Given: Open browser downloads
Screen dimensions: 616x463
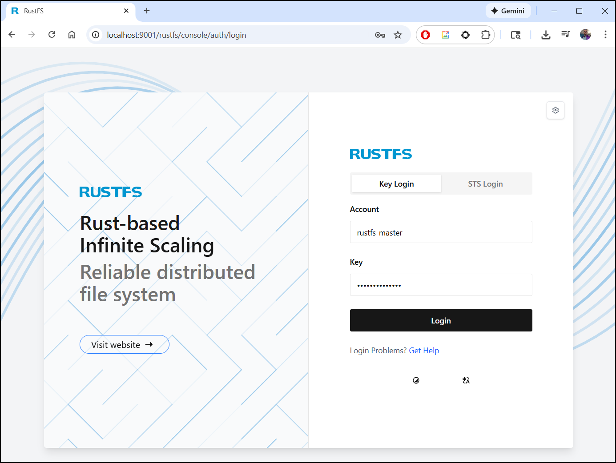Looking at the screenshot, I should tap(546, 35).
